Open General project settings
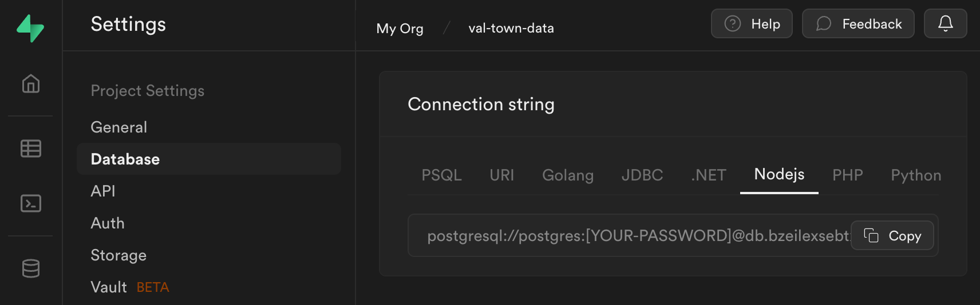 (119, 127)
